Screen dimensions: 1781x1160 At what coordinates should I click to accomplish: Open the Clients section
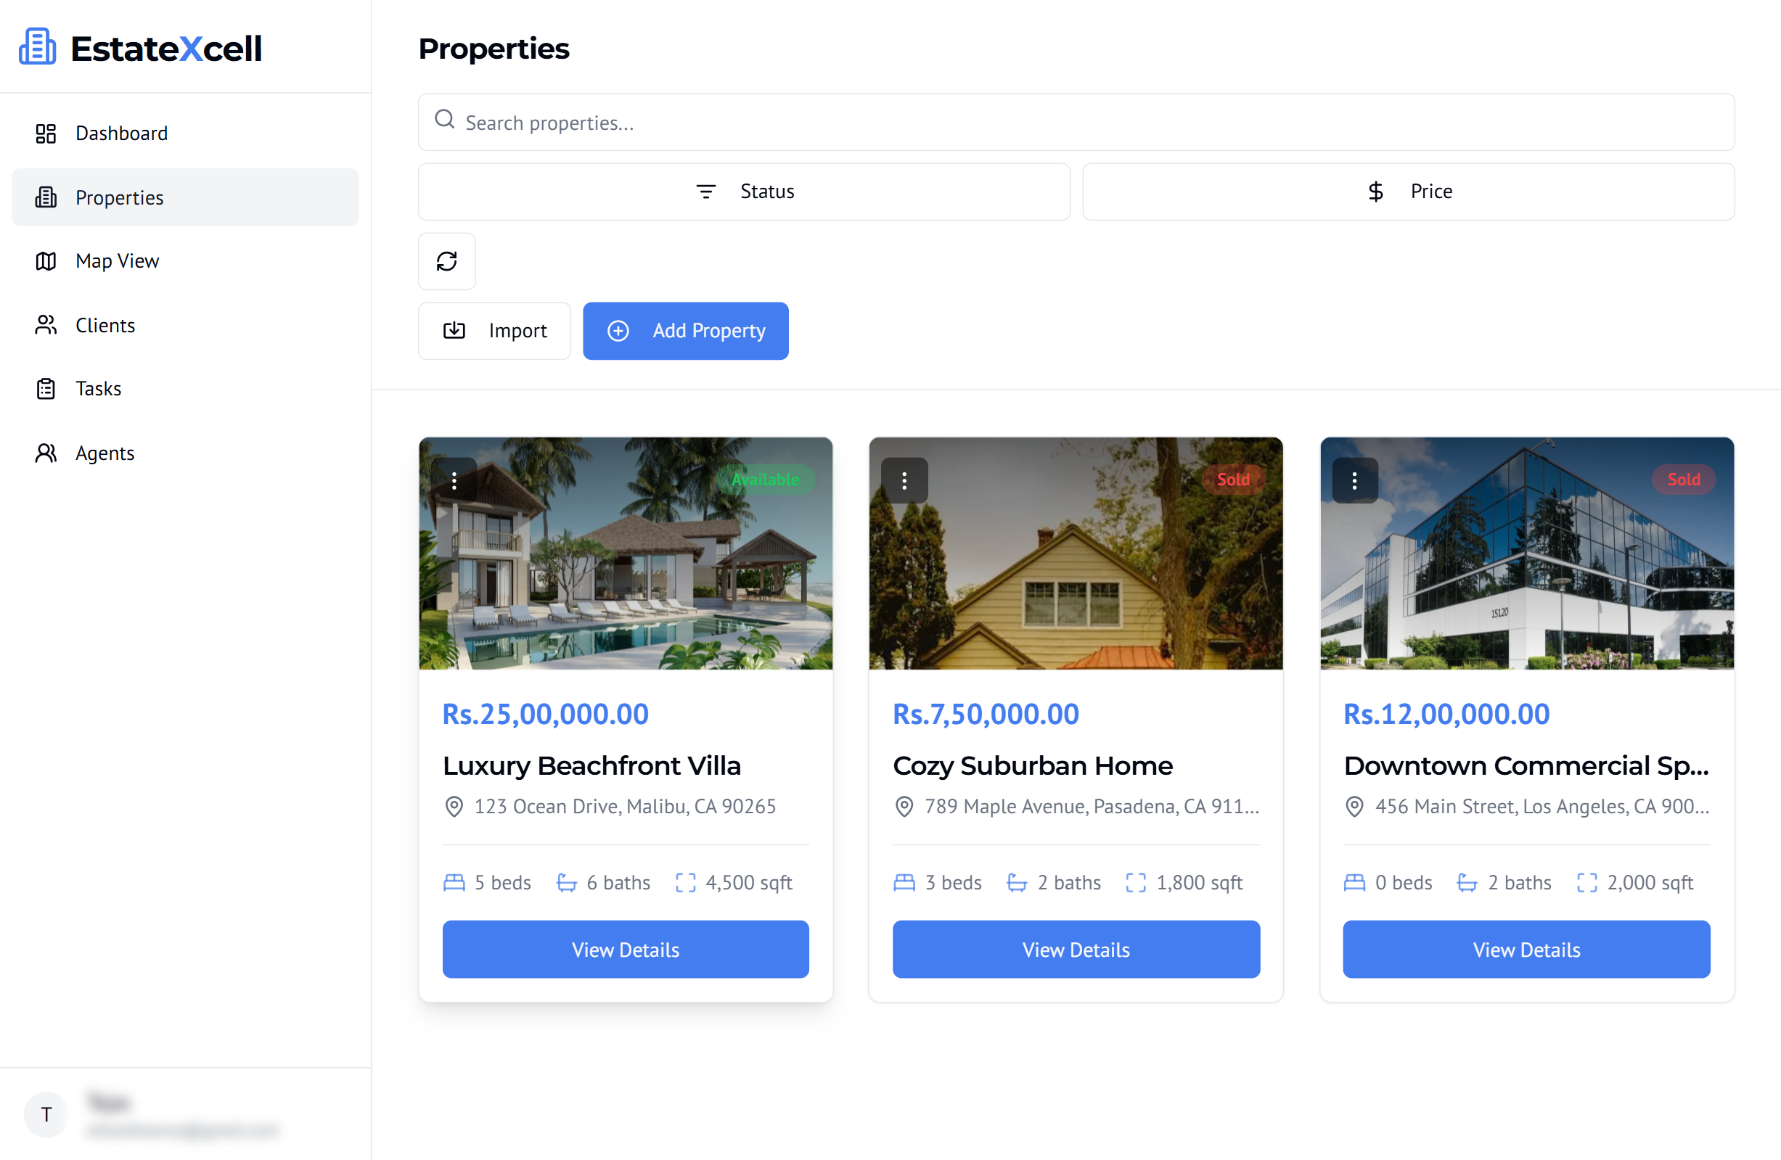105,324
